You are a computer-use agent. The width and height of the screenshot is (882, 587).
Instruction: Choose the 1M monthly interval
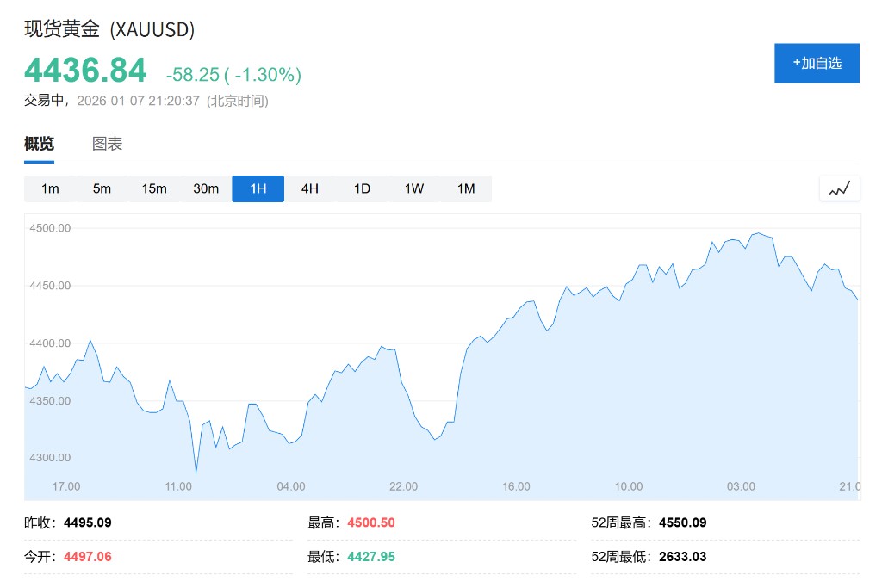pyautogui.click(x=466, y=188)
